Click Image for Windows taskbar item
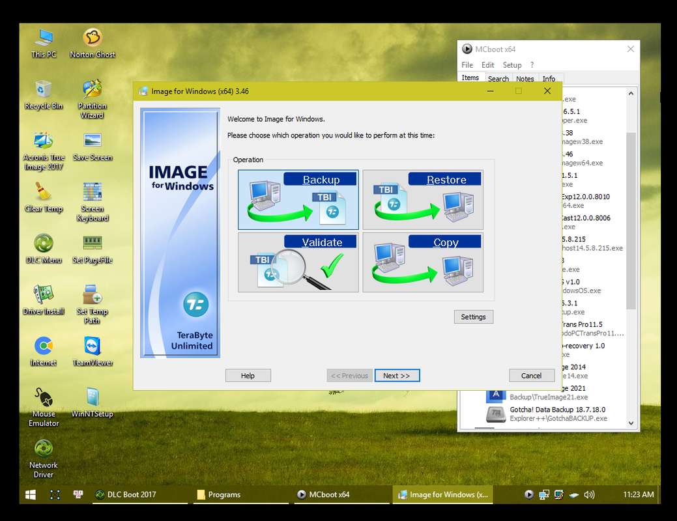This screenshot has width=677, height=521. pyautogui.click(x=442, y=495)
